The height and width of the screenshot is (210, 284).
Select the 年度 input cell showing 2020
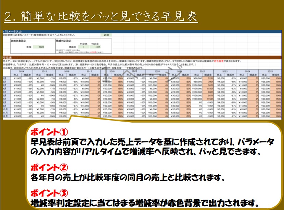[38, 47]
